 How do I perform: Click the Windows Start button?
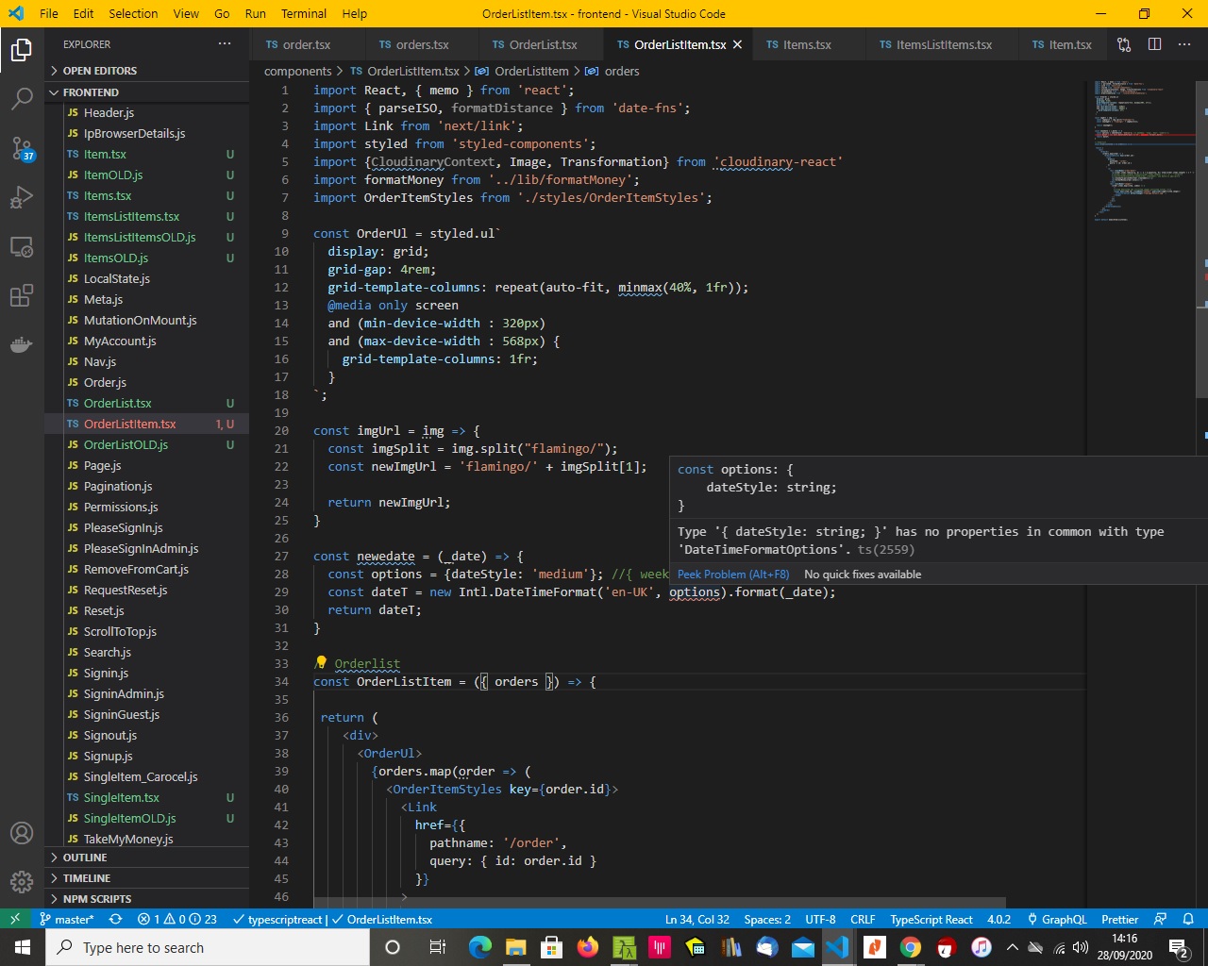click(23, 947)
